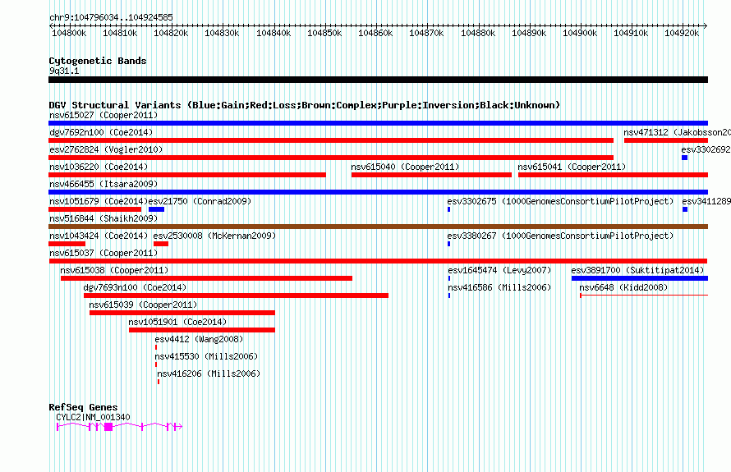Click the small blue esv3411289 variant marker

click(685, 209)
